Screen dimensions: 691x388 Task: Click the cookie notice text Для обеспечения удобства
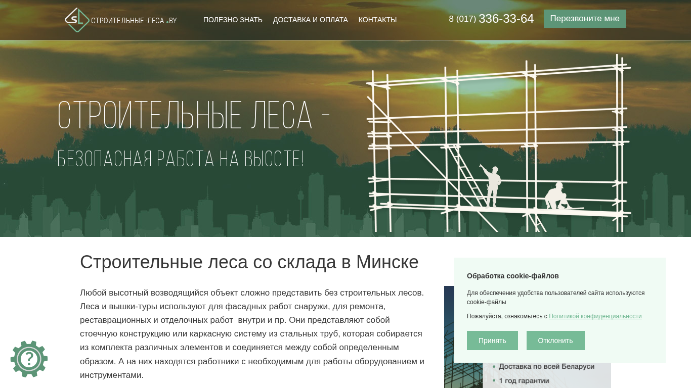555,298
